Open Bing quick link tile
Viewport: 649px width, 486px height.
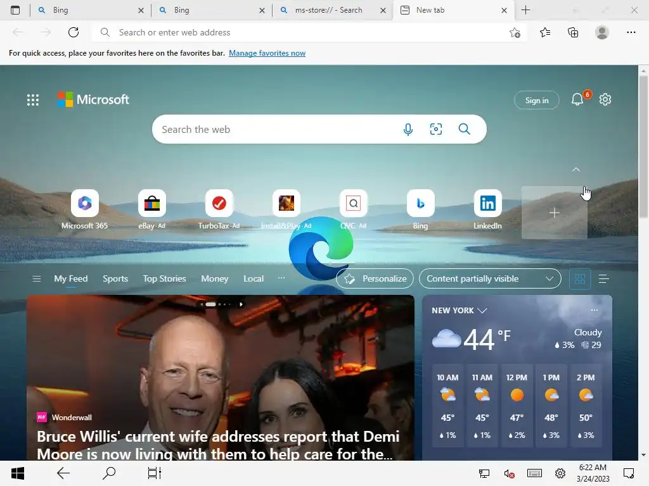tap(421, 209)
